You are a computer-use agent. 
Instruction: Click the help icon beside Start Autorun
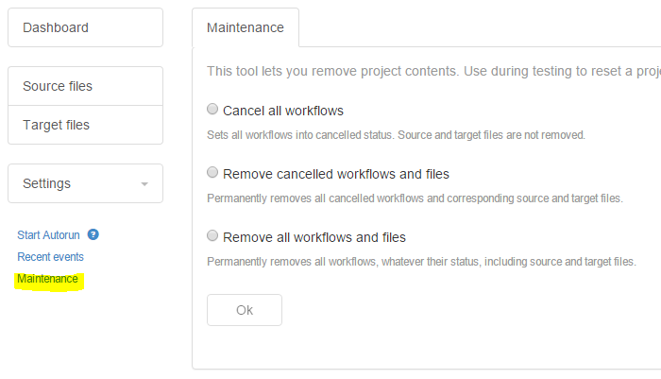point(93,234)
